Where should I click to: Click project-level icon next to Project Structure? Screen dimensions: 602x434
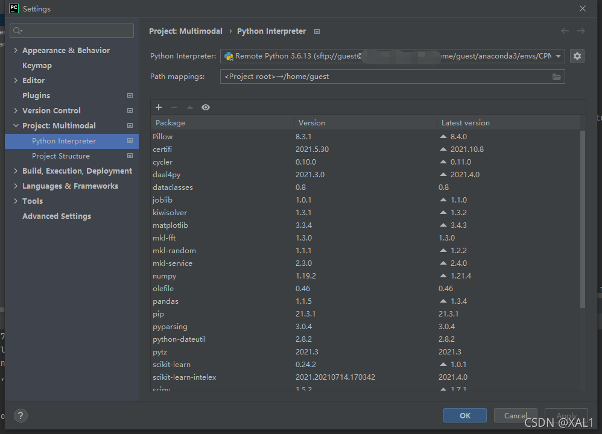130,156
